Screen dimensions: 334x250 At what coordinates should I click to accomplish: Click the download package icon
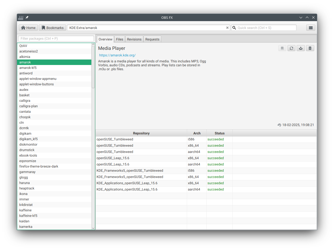[x=301, y=48]
